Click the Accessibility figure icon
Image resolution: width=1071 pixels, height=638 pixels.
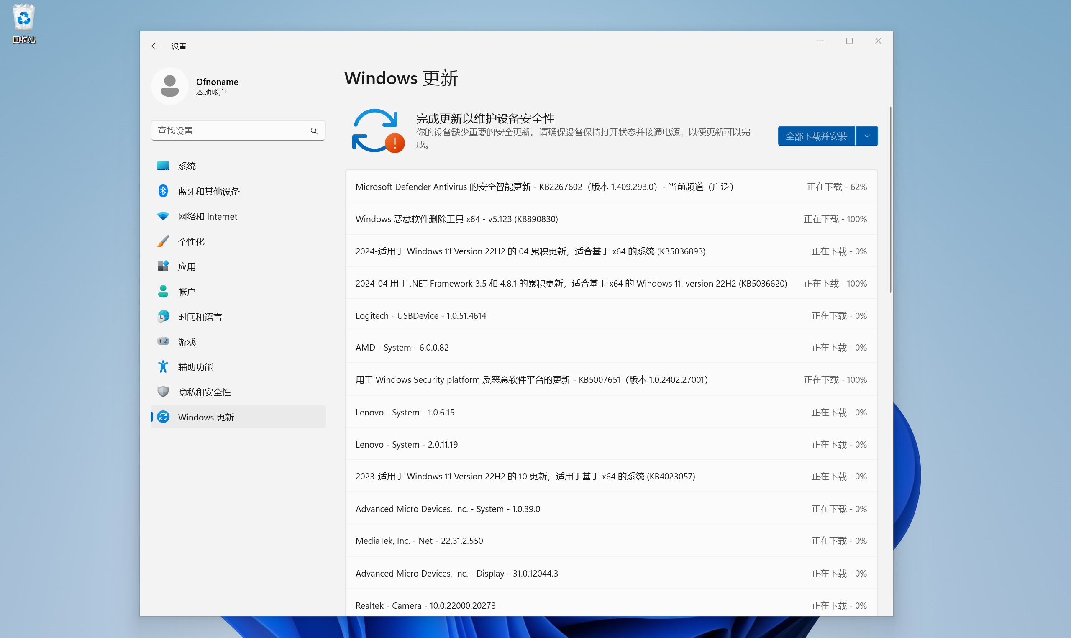(x=163, y=367)
